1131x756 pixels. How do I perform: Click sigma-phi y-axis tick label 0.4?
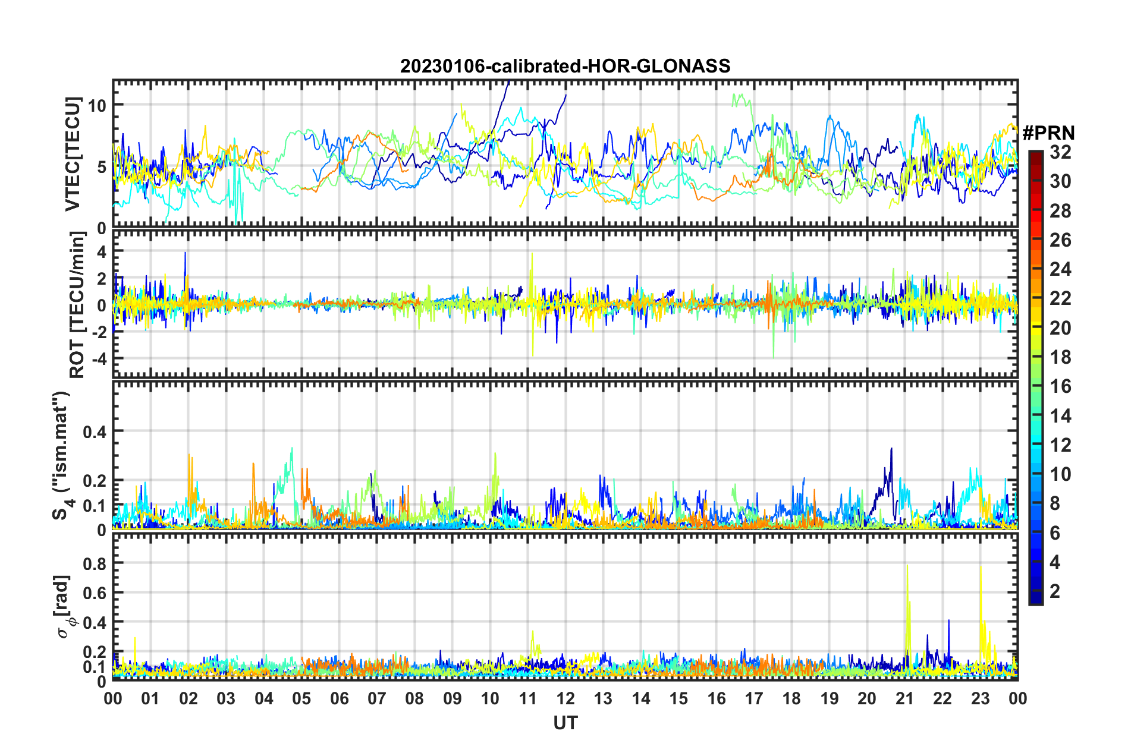coord(95,623)
